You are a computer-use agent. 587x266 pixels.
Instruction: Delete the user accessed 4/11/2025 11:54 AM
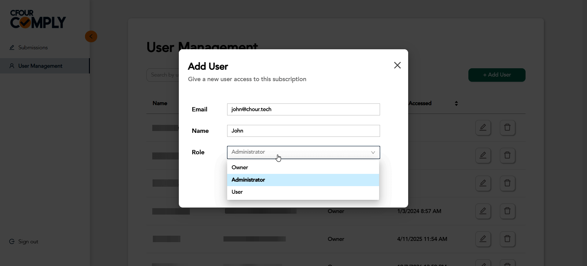click(x=508, y=239)
